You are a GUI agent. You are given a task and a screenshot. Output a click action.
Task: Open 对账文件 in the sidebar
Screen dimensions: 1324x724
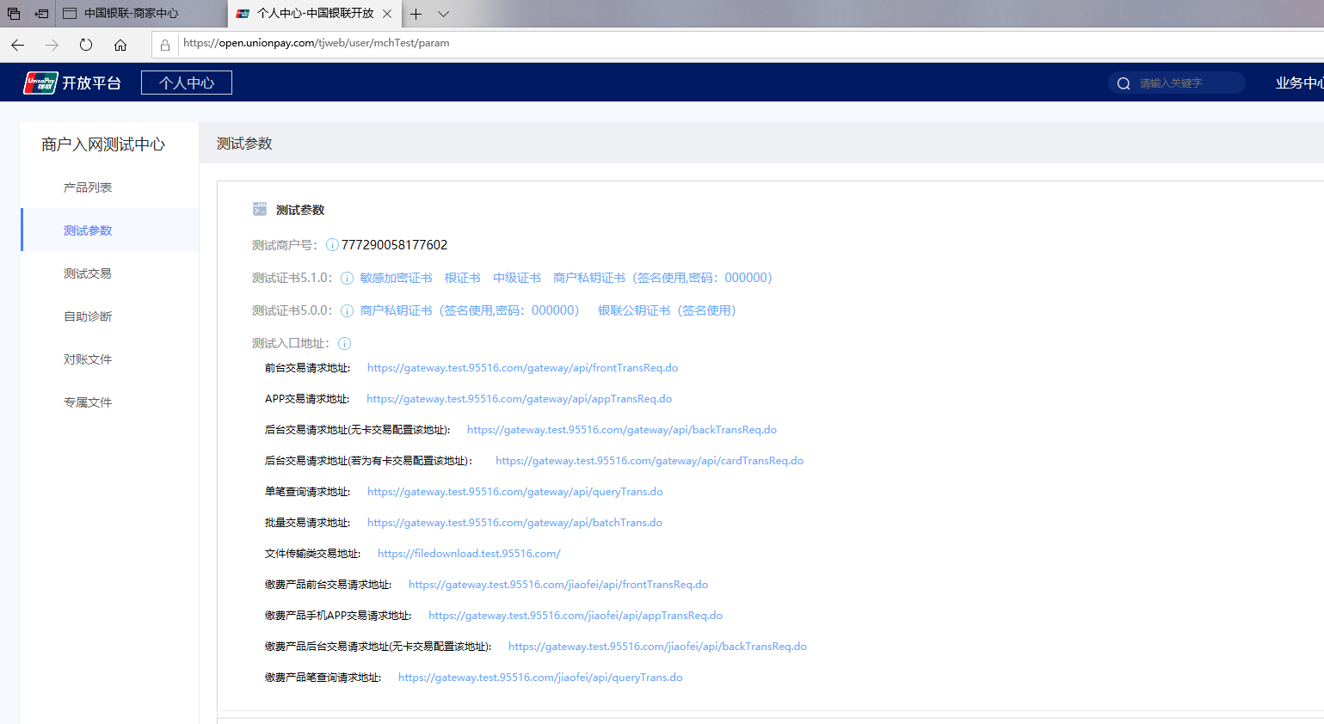[x=88, y=359]
